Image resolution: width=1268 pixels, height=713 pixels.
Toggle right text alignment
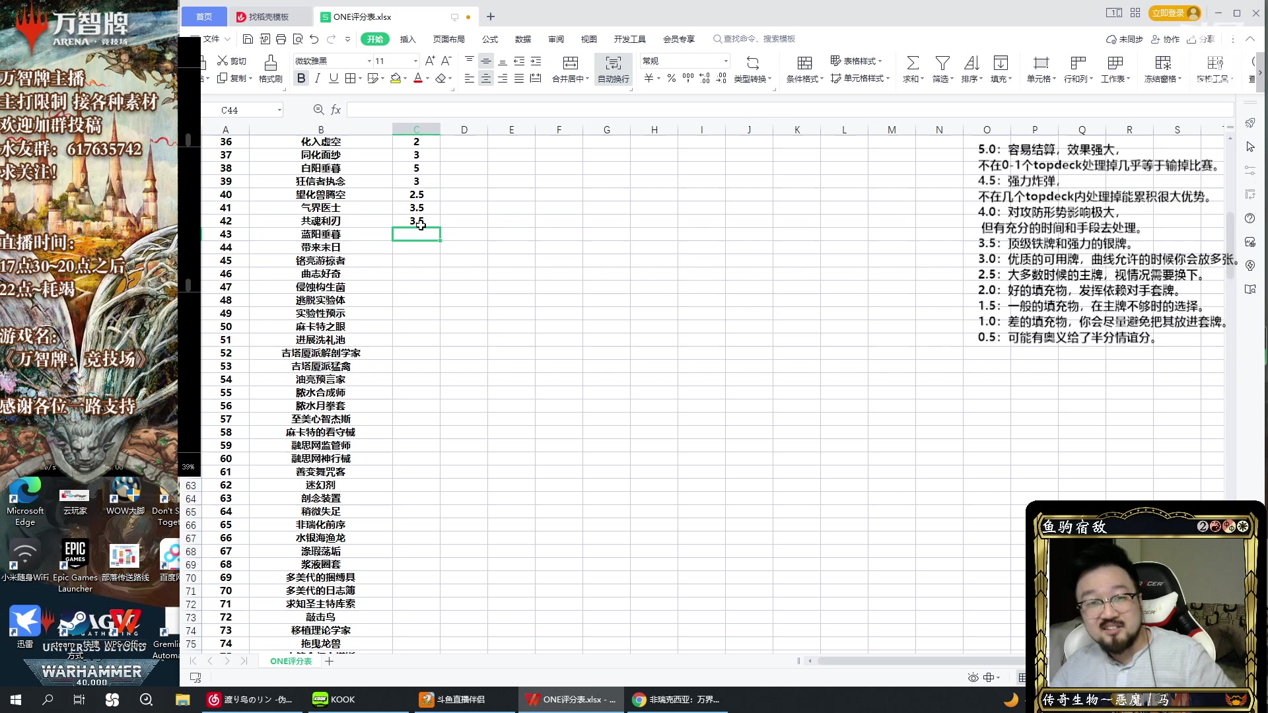(503, 78)
